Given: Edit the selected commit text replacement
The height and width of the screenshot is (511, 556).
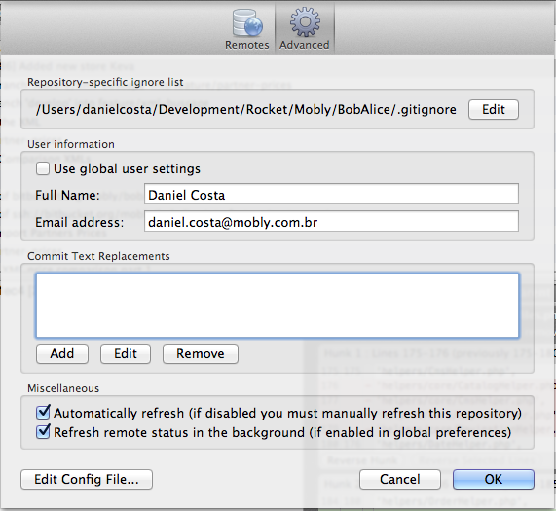Looking at the screenshot, I should [126, 353].
